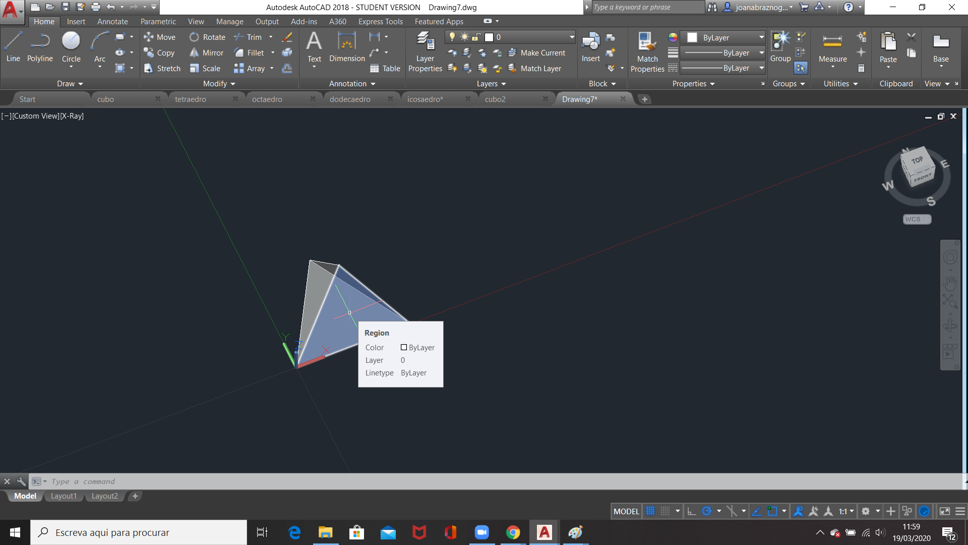Activate the Trim tool

click(248, 37)
